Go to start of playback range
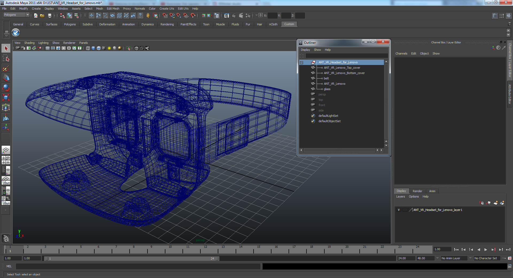The image size is (513, 278). click(x=456, y=250)
